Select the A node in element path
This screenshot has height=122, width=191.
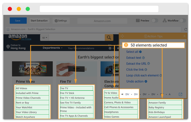pos(170,94)
